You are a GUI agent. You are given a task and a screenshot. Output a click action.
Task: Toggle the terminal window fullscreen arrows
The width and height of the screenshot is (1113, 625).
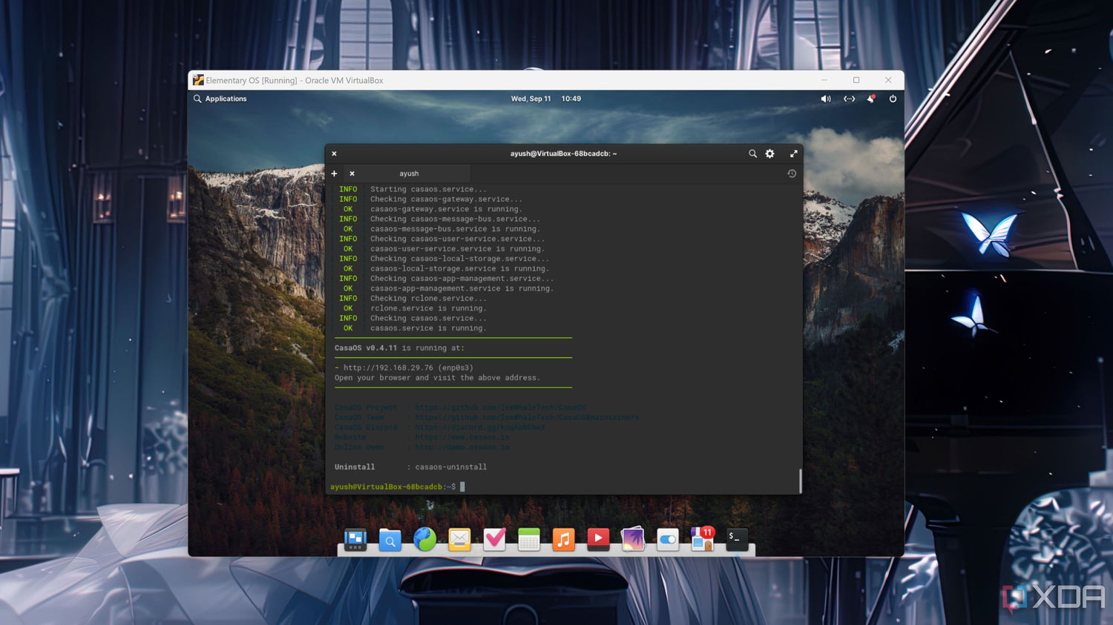pyautogui.click(x=793, y=153)
